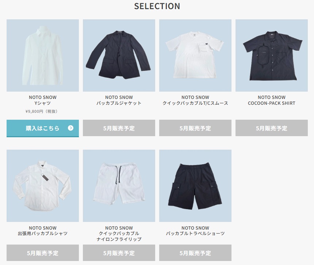Click the arrow icon on purchase button

tap(70, 128)
